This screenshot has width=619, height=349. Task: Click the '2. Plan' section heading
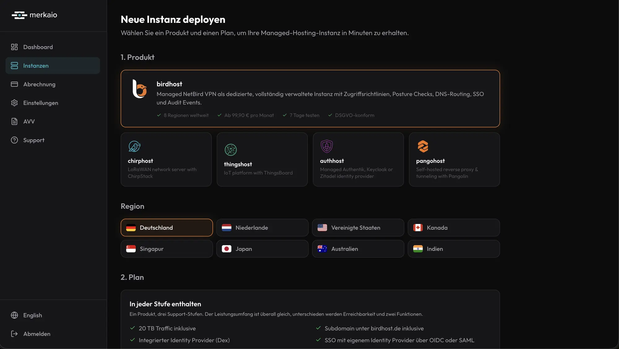click(x=132, y=277)
